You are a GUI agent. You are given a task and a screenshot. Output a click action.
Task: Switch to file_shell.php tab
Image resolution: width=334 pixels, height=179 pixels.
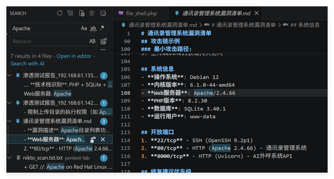coord(141,13)
